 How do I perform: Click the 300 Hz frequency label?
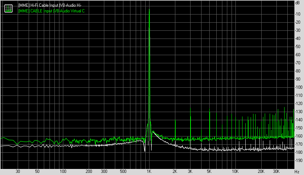pos(104,171)
